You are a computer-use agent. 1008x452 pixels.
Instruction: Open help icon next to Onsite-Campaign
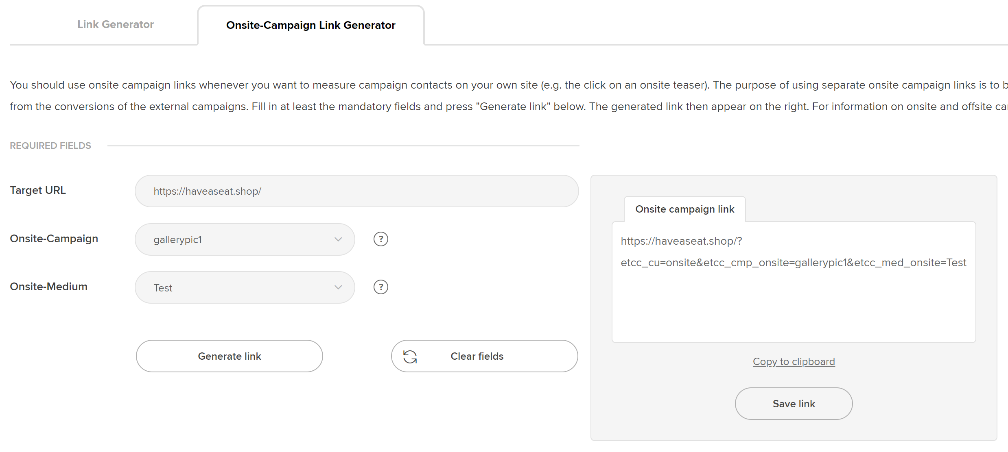pos(380,239)
